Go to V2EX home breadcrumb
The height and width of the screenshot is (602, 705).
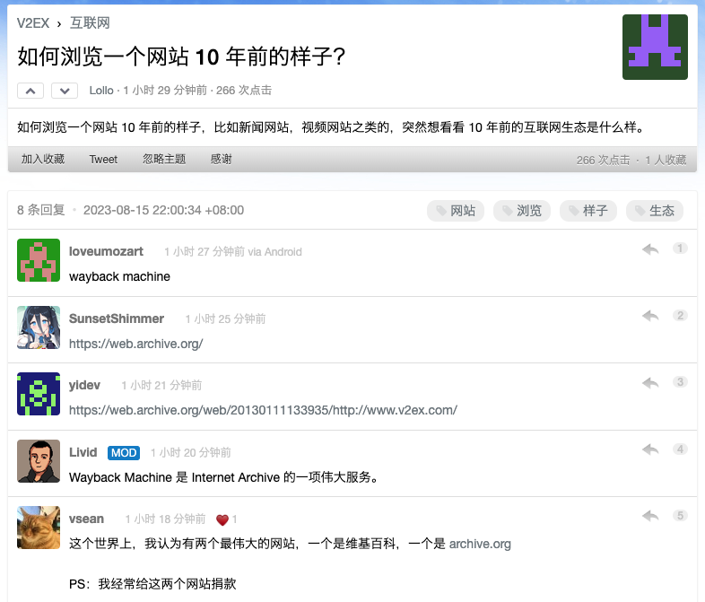click(x=35, y=23)
